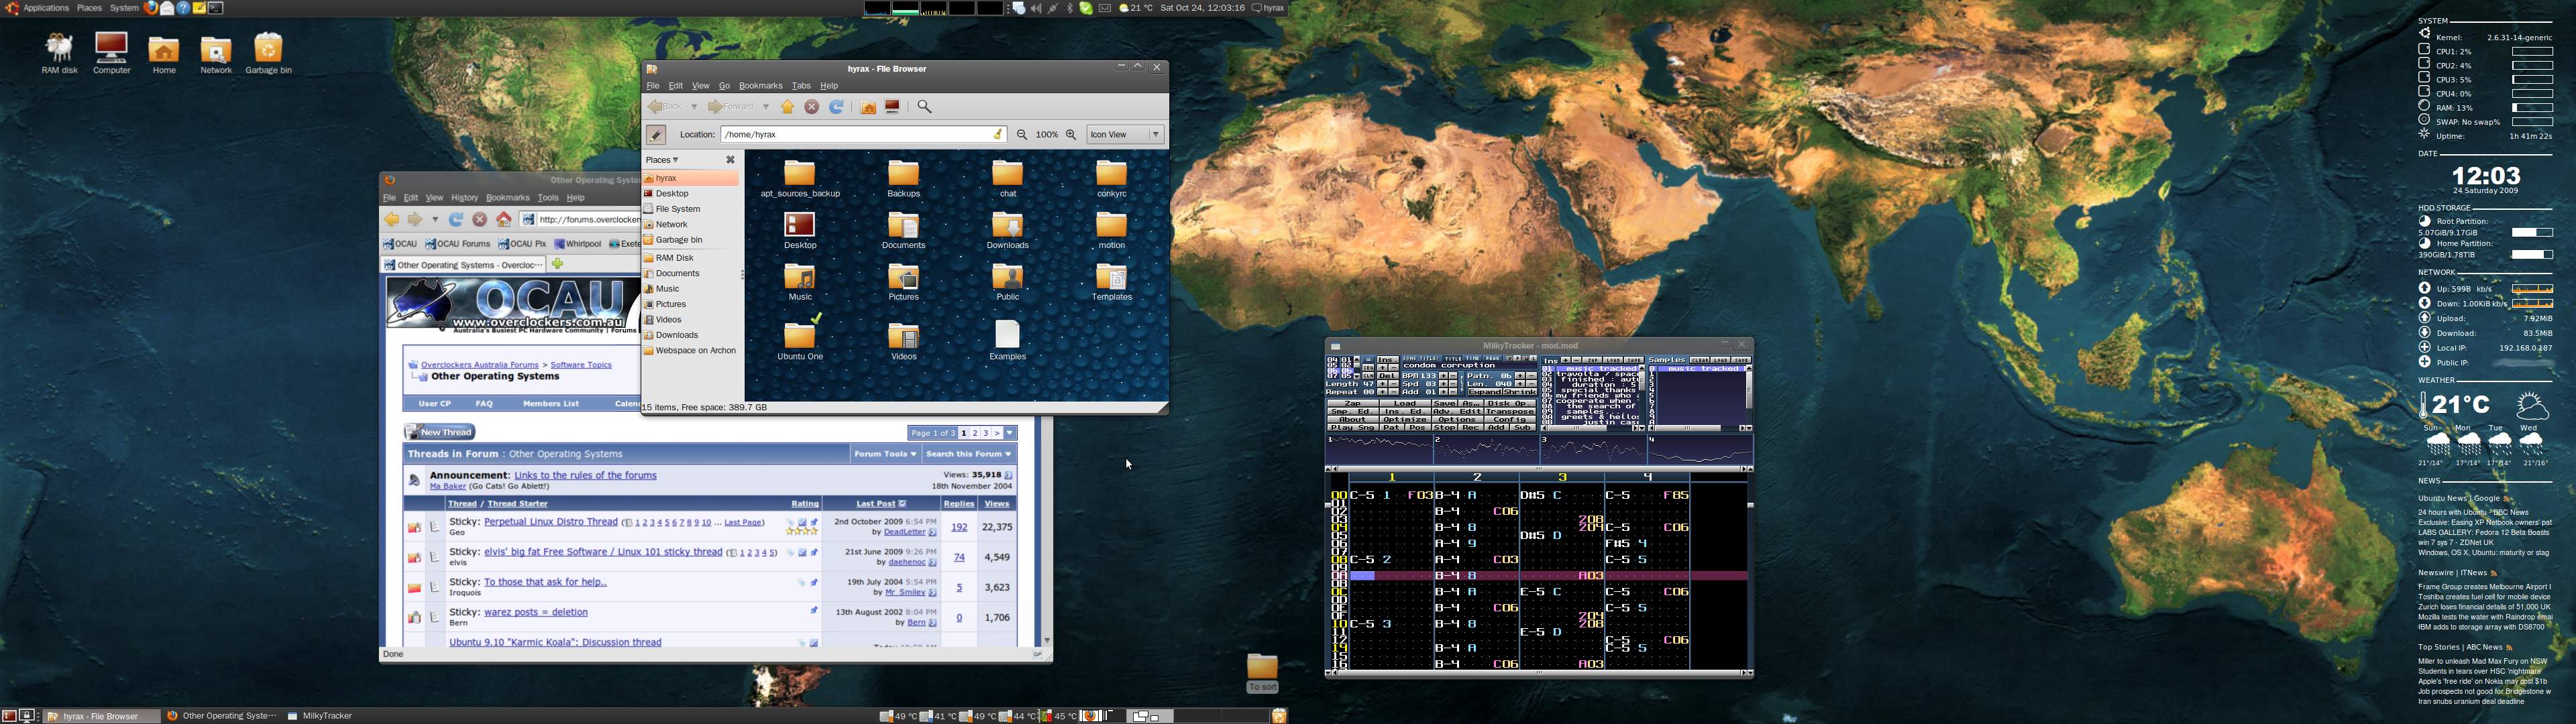Select instrument 02 travolta / space
Screen dimensions: 2576x724
(1590, 374)
